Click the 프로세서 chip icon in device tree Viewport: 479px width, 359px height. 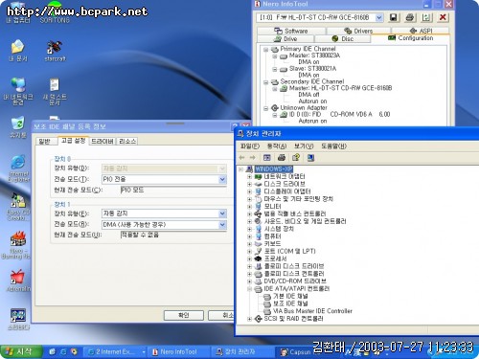click(258, 258)
